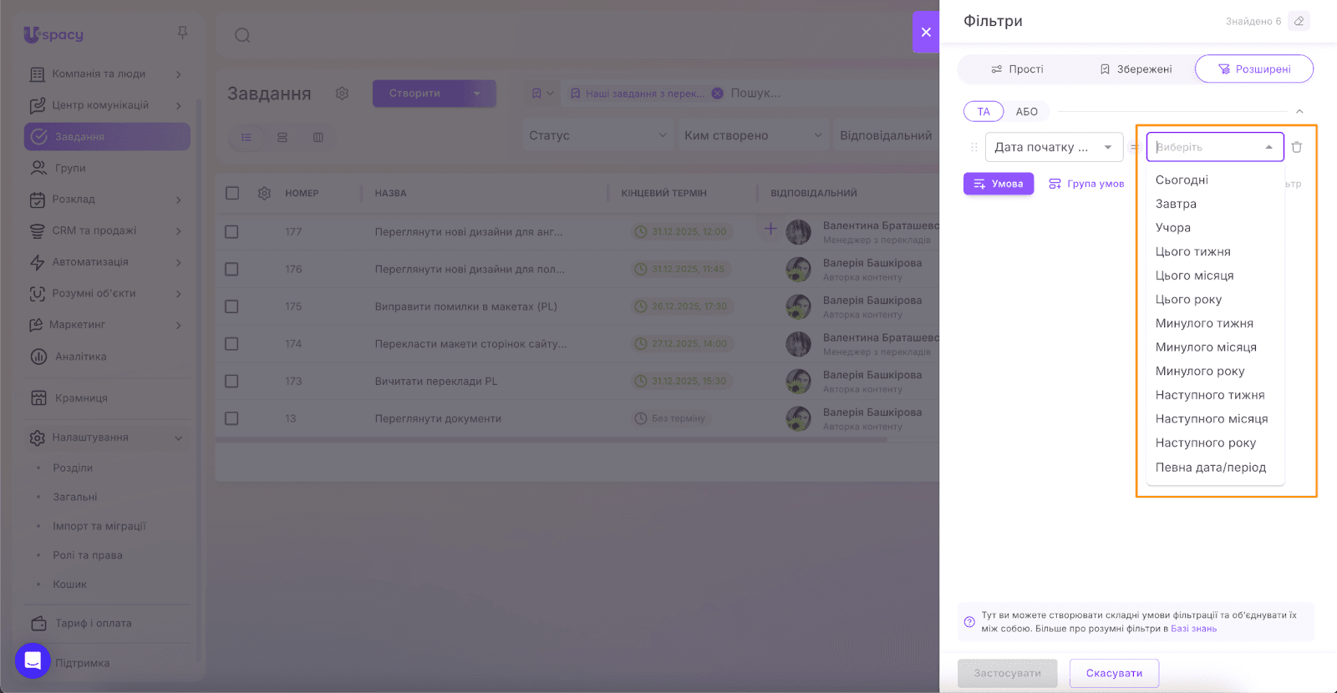Clear filters with the eraser icon
The height and width of the screenshot is (693, 1337).
(x=1299, y=22)
